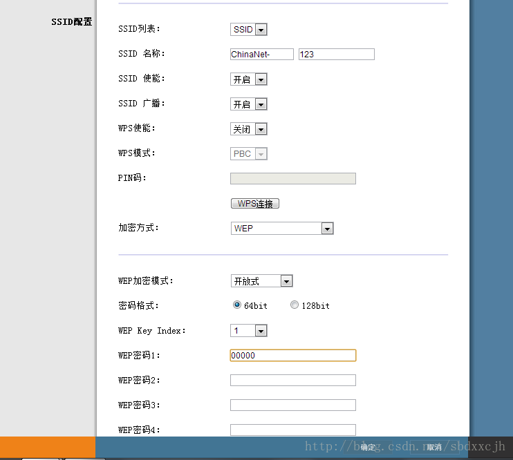Viewport: 513px width, 460px height.
Task: Select the 64bit password format
Action: (237, 305)
